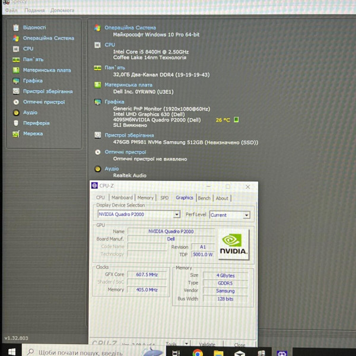Switch to the Mainboard tab

click(x=122, y=198)
